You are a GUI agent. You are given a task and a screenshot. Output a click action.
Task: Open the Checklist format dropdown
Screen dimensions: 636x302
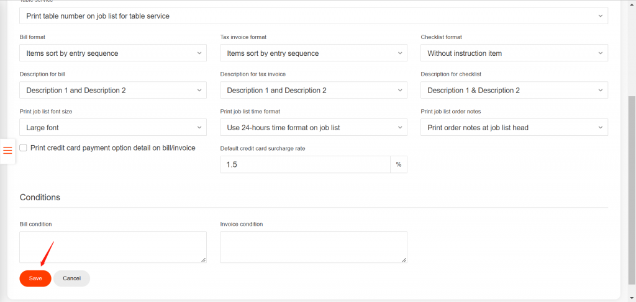(x=514, y=53)
